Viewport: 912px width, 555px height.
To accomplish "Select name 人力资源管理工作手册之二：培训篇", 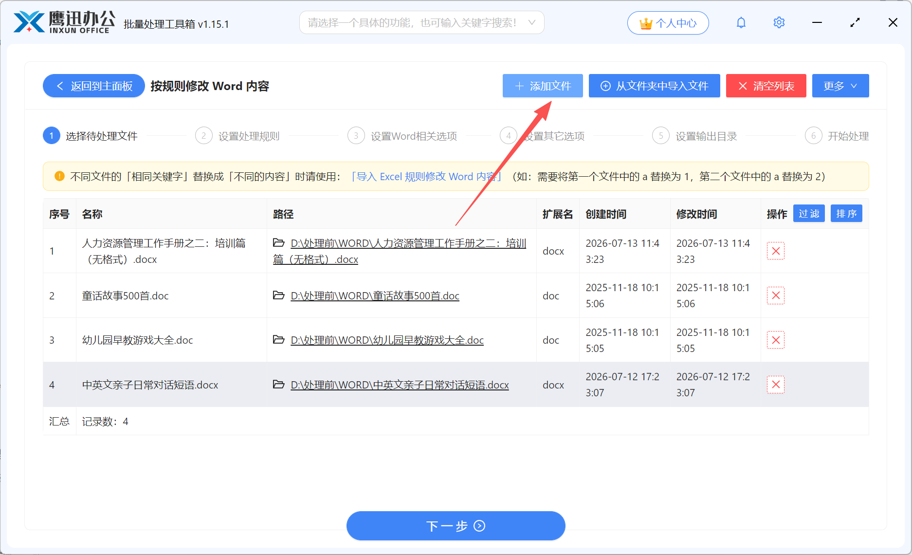I will point(164,251).
